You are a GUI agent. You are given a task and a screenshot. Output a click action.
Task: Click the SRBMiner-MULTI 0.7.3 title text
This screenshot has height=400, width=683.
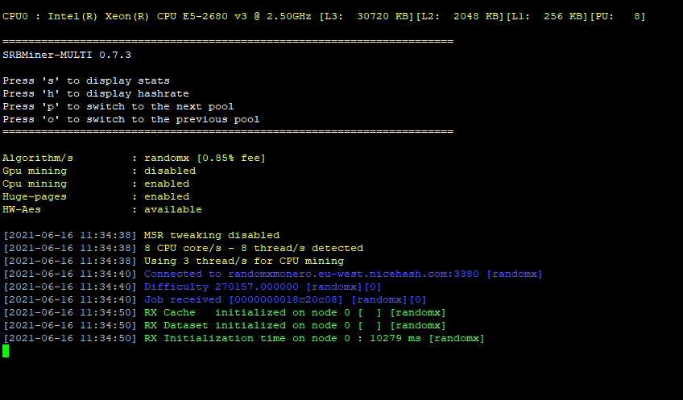[67, 55]
